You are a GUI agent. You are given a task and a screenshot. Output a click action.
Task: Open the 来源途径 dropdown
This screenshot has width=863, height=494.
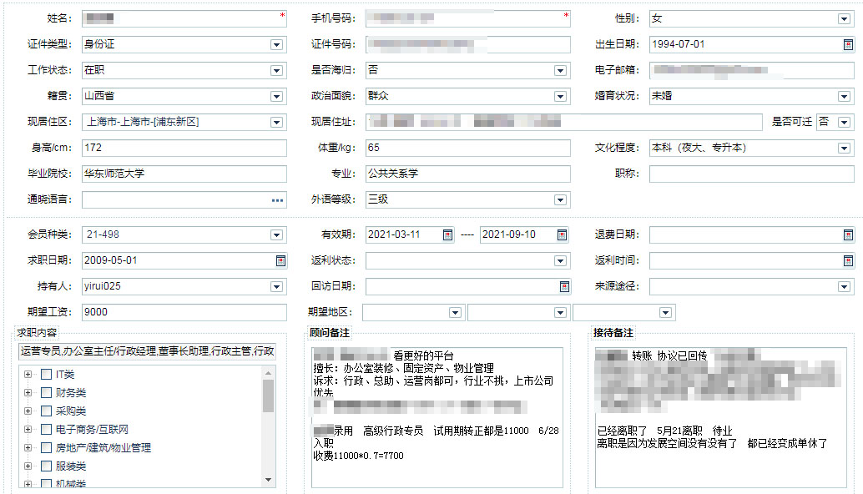click(844, 287)
